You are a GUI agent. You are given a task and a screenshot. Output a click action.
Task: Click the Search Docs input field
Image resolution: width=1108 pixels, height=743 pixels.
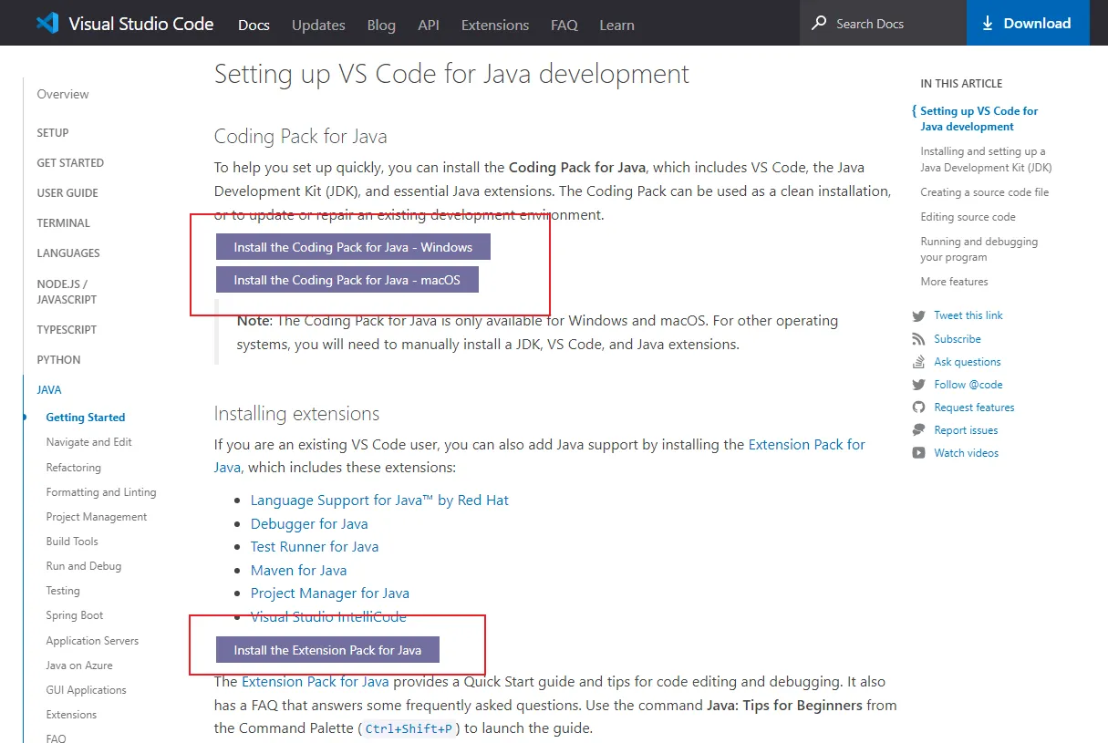pyautogui.click(x=883, y=23)
